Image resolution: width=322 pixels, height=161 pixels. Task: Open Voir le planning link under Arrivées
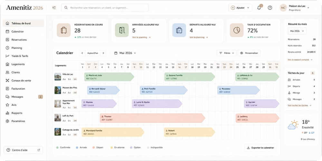click(x=141, y=37)
